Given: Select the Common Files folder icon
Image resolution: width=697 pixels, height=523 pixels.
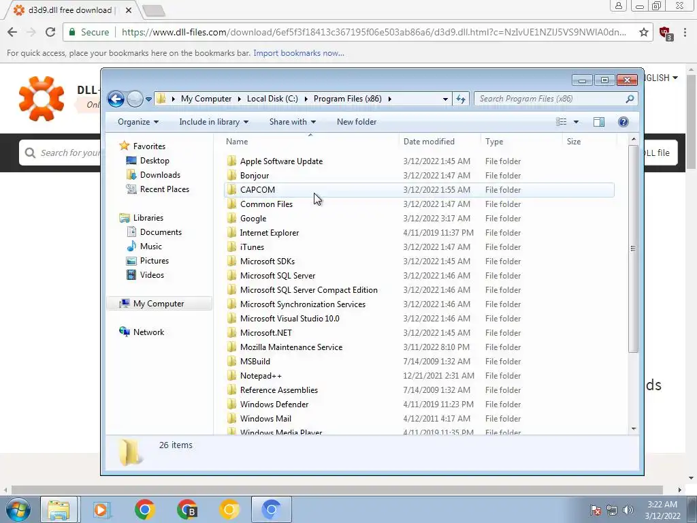Looking at the screenshot, I should [231, 204].
